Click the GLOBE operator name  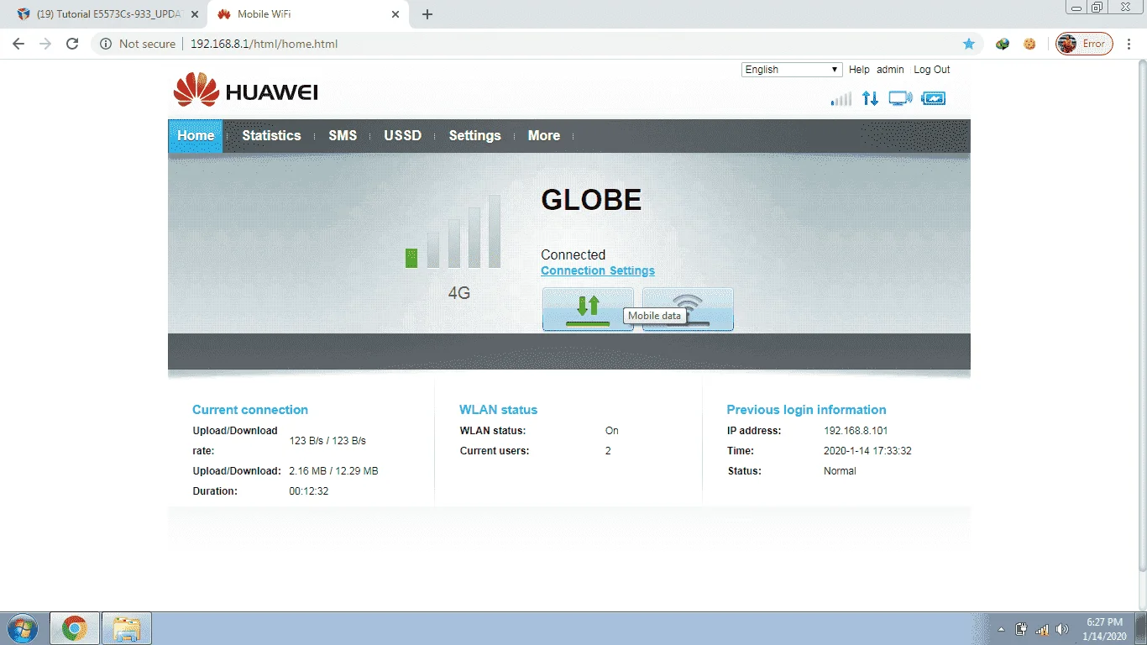click(x=591, y=199)
